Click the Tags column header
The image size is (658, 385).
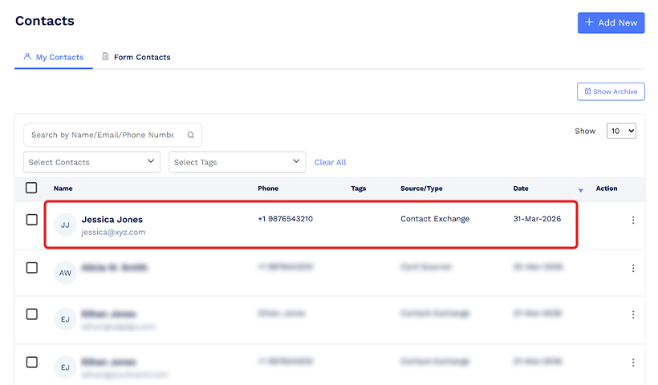pyautogui.click(x=359, y=188)
